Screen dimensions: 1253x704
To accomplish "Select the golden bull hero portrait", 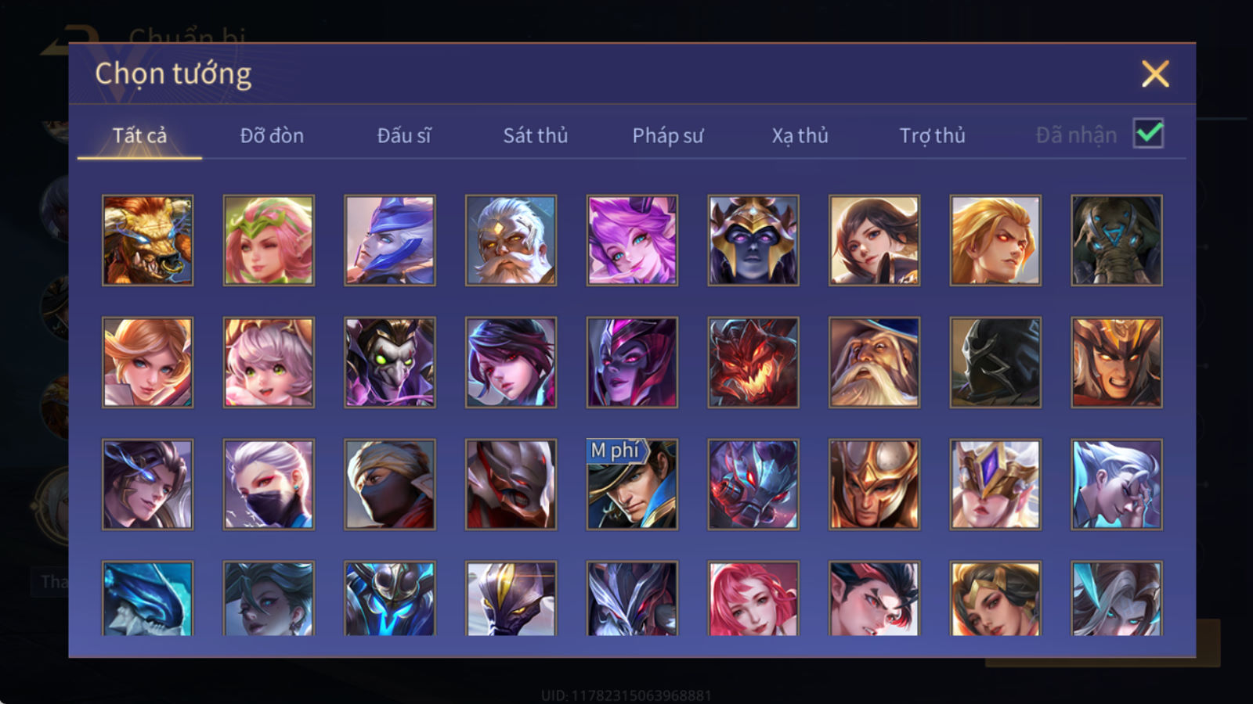I will coord(147,240).
